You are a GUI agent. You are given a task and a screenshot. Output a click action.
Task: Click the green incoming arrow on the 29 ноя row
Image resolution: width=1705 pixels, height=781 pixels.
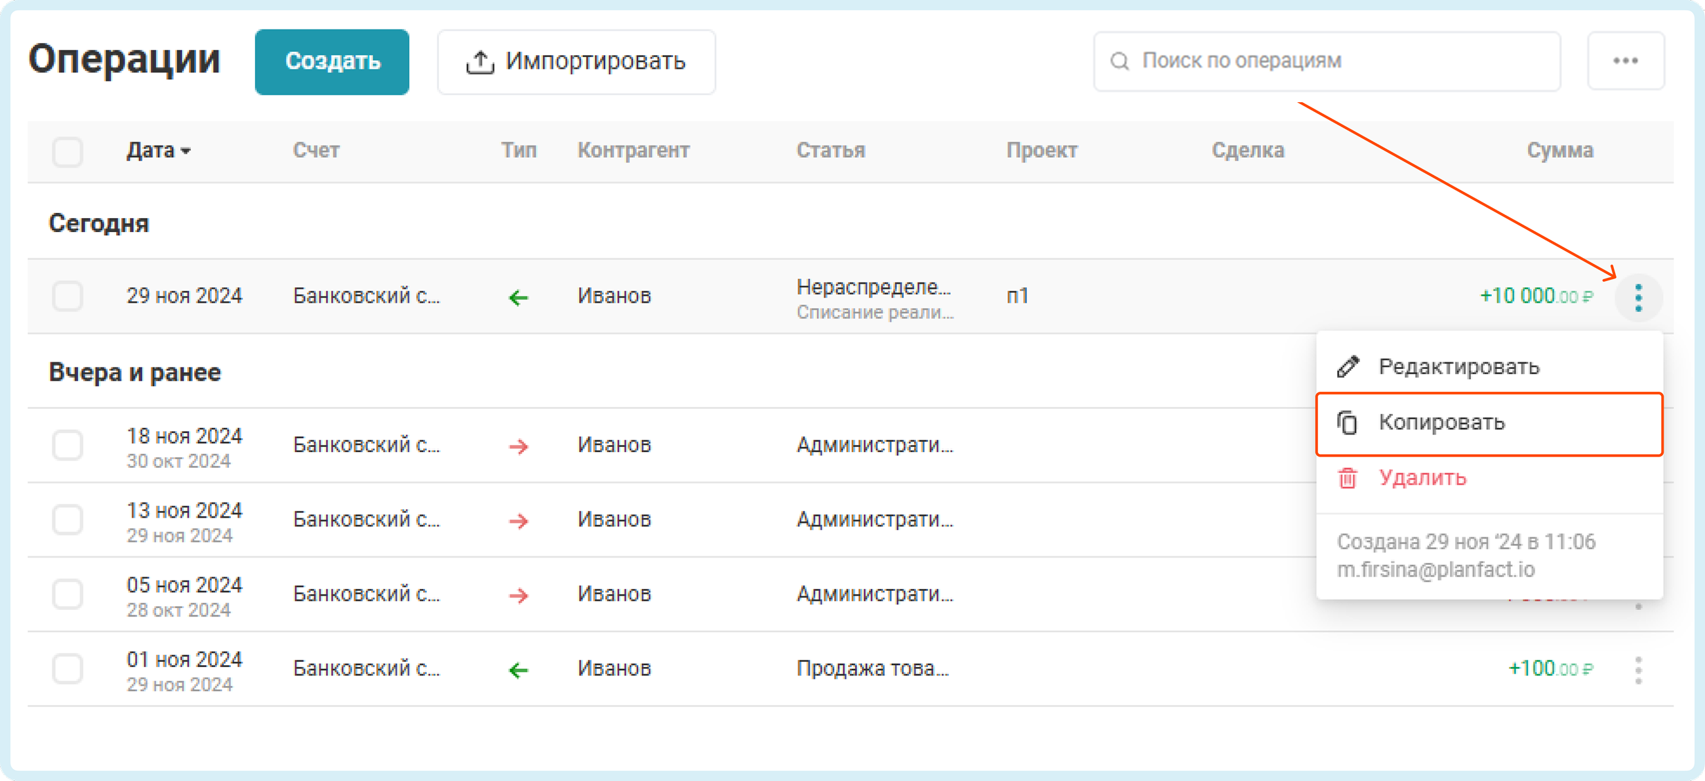coord(518,297)
